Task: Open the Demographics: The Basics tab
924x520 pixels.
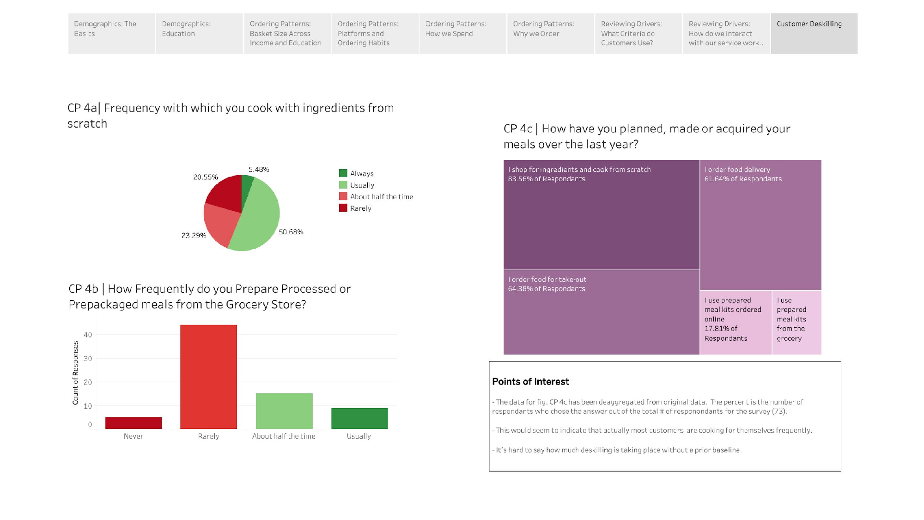Action: click(x=111, y=33)
